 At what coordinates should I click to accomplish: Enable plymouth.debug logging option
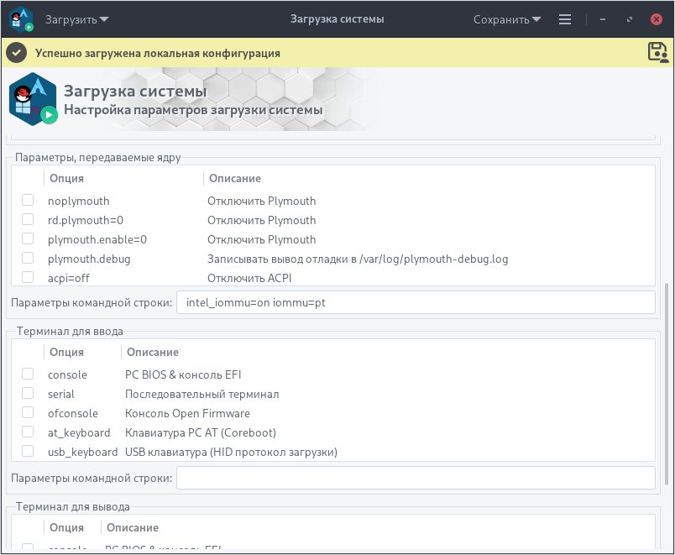click(27, 259)
